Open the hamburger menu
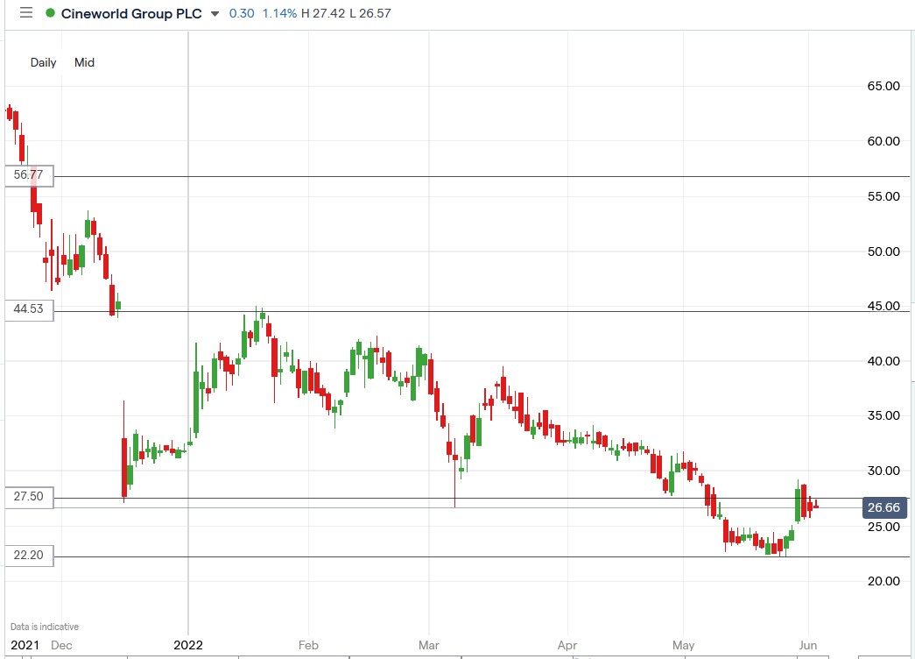915x659 pixels. coord(25,13)
